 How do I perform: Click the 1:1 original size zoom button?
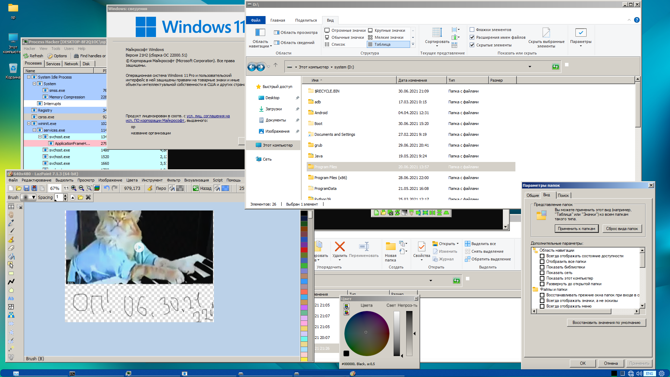(66, 188)
